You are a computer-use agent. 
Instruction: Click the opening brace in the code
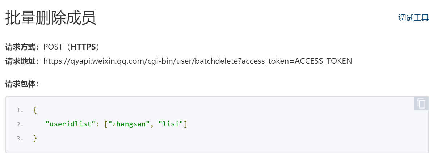point(35,110)
